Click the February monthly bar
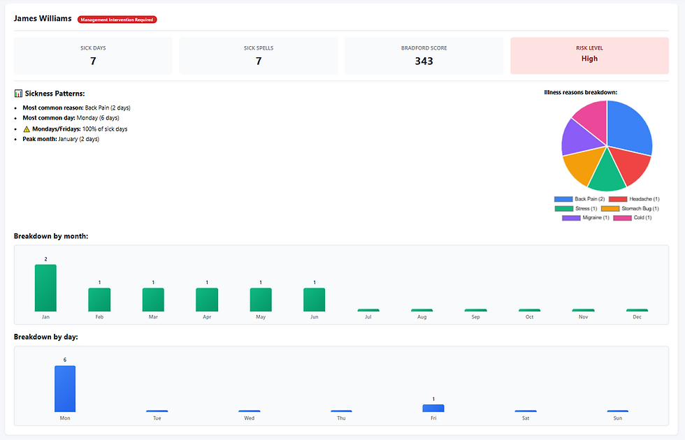685x440 pixels. (99, 300)
